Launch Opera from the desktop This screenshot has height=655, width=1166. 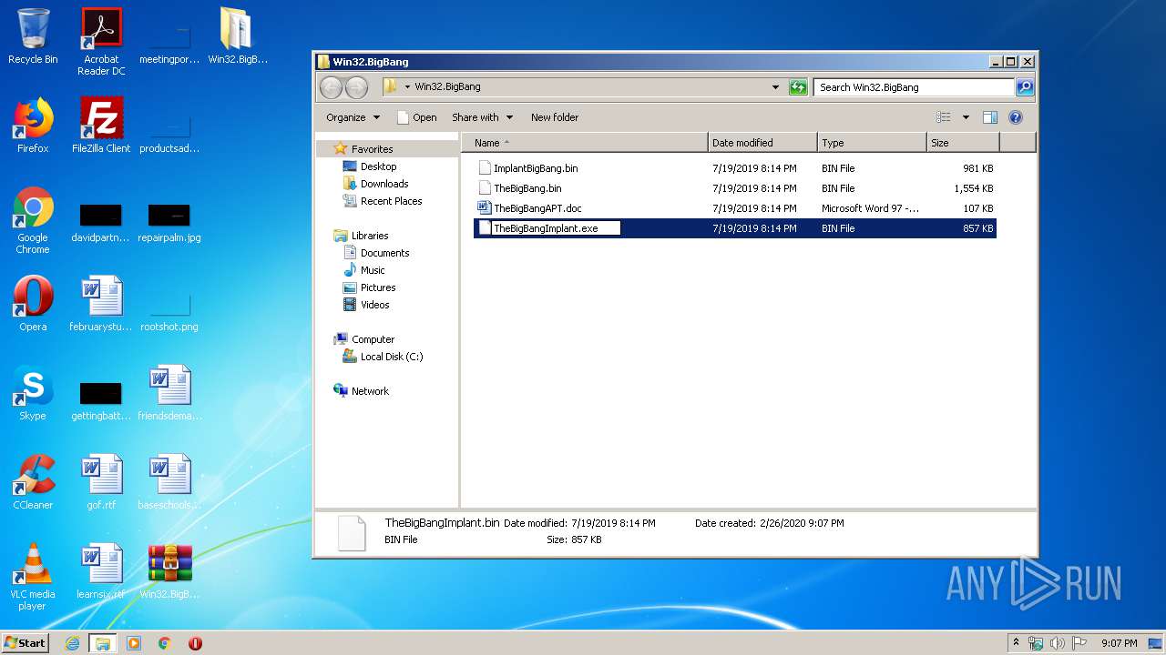[x=33, y=304]
